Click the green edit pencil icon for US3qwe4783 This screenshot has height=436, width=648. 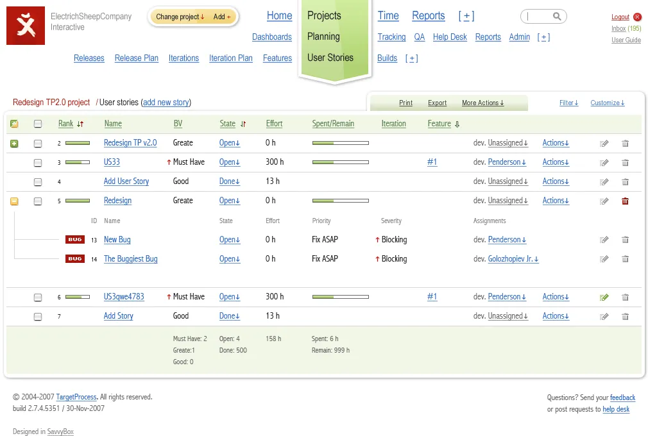(604, 297)
